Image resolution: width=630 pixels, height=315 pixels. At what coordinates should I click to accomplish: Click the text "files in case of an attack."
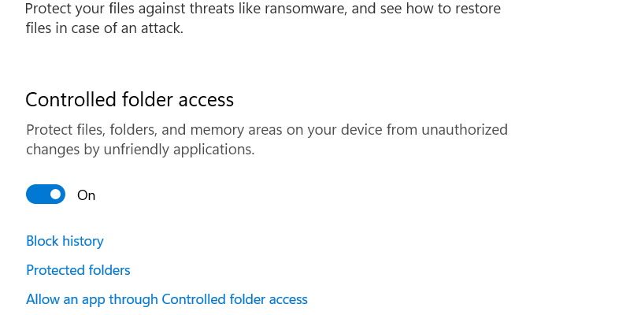pyautogui.click(x=104, y=29)
